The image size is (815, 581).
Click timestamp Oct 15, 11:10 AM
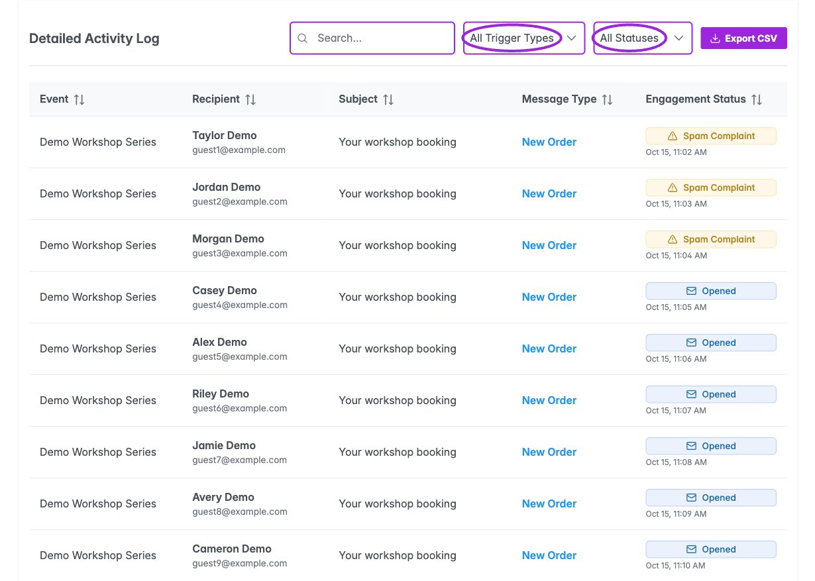[676, 566]
